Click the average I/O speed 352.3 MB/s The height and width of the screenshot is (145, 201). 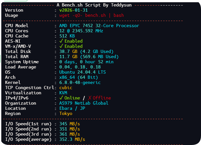tap(72, 139)
